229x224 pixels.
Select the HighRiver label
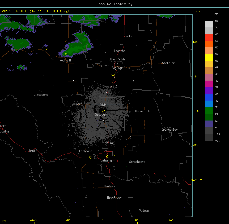coord(114,198)
